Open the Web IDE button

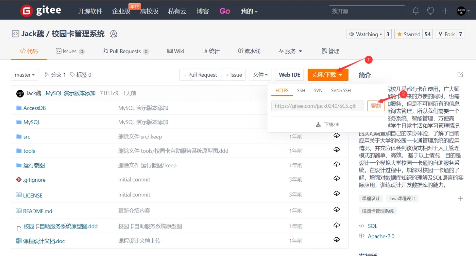[289, 75]
